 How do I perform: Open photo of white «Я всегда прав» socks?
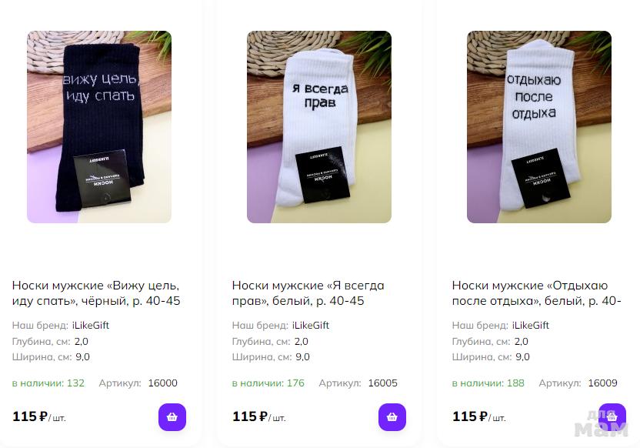tap(319, 127)
